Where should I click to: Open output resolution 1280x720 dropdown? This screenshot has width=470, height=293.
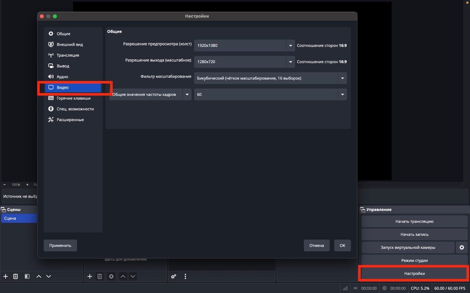click(x=290, y=62)
